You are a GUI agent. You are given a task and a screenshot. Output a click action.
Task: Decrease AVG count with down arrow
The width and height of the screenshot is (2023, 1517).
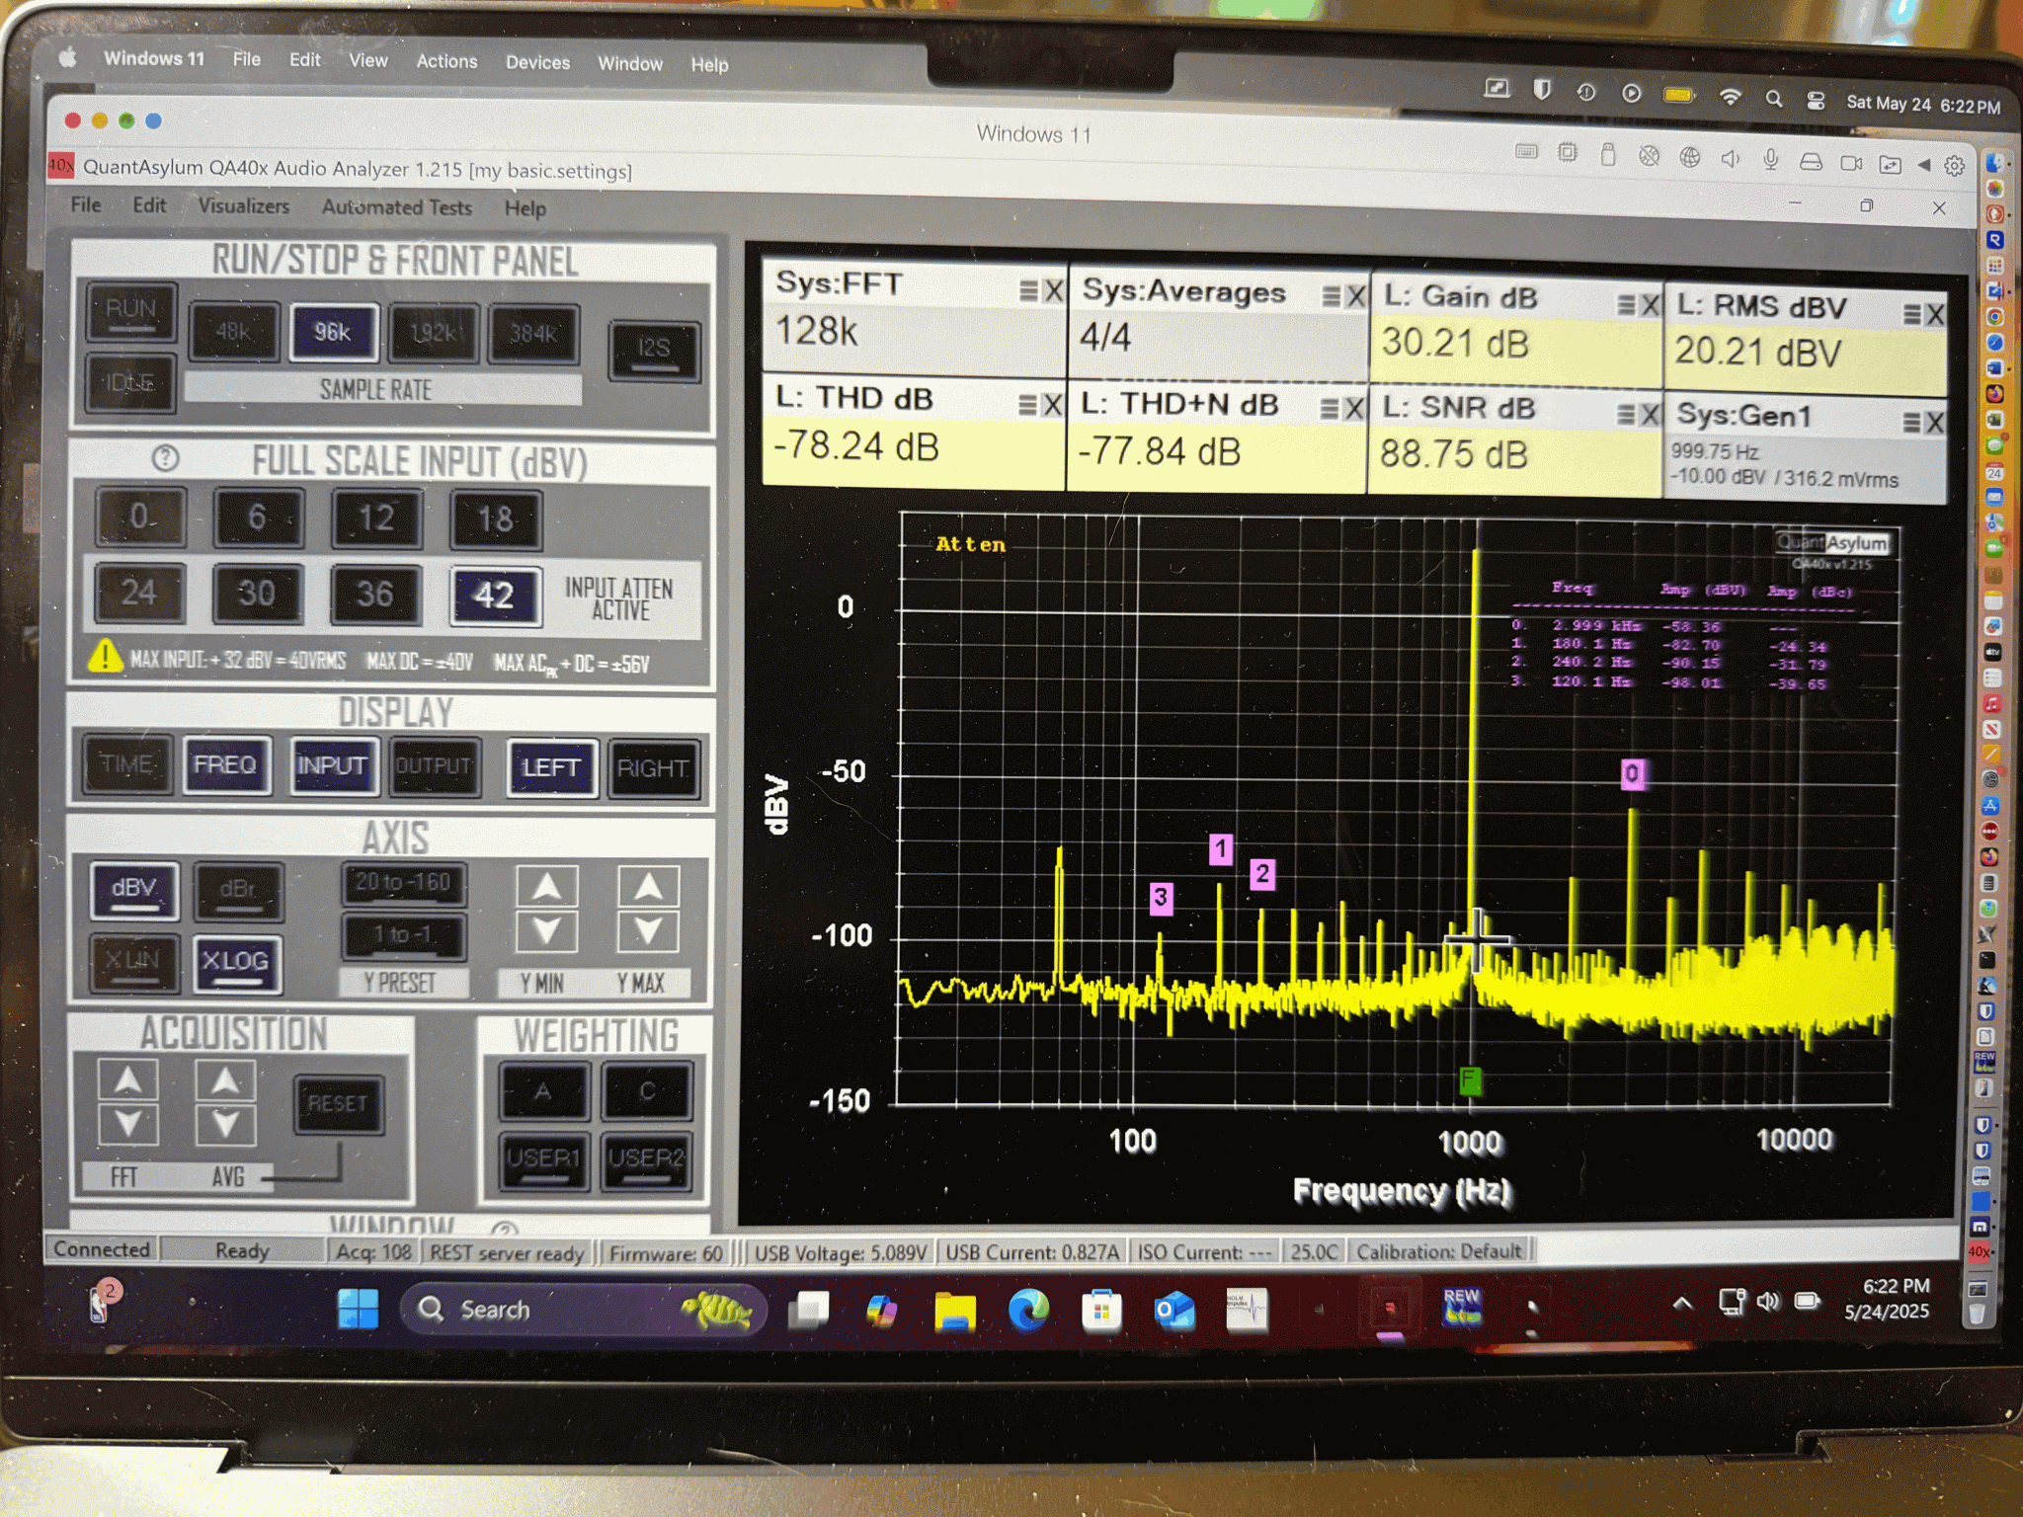[226, 1125]
